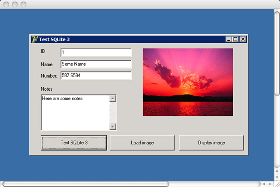Focus the ID input field
Viewport: 280px width, 187px height.
tap(96, 52)
